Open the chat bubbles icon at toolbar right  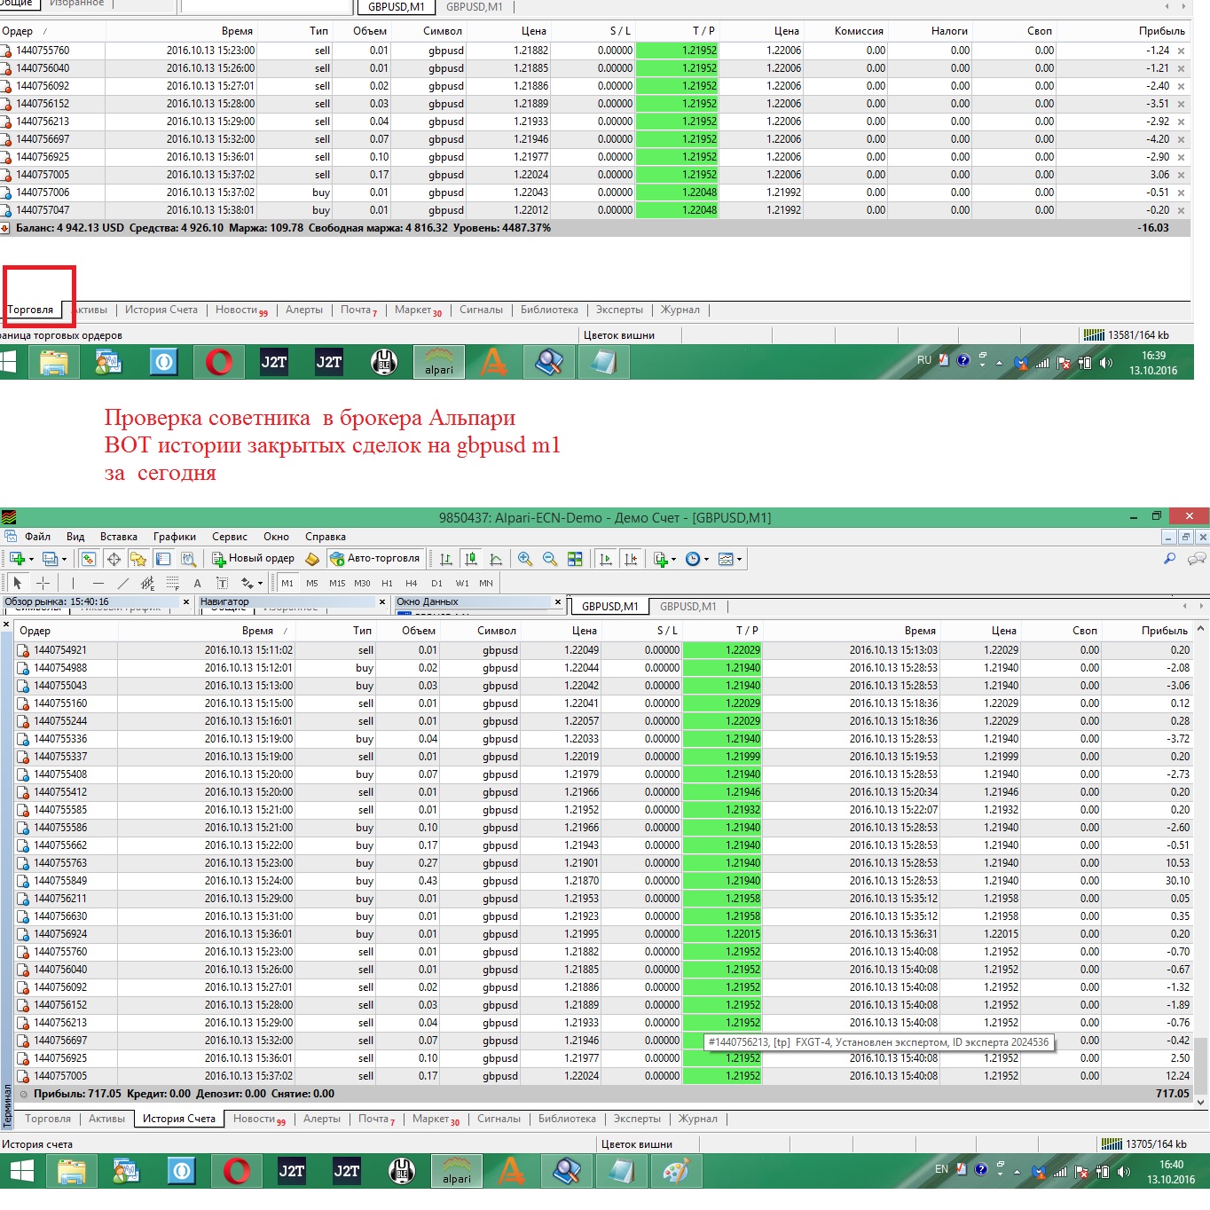pyautogui.click(x=1197, y=559)
